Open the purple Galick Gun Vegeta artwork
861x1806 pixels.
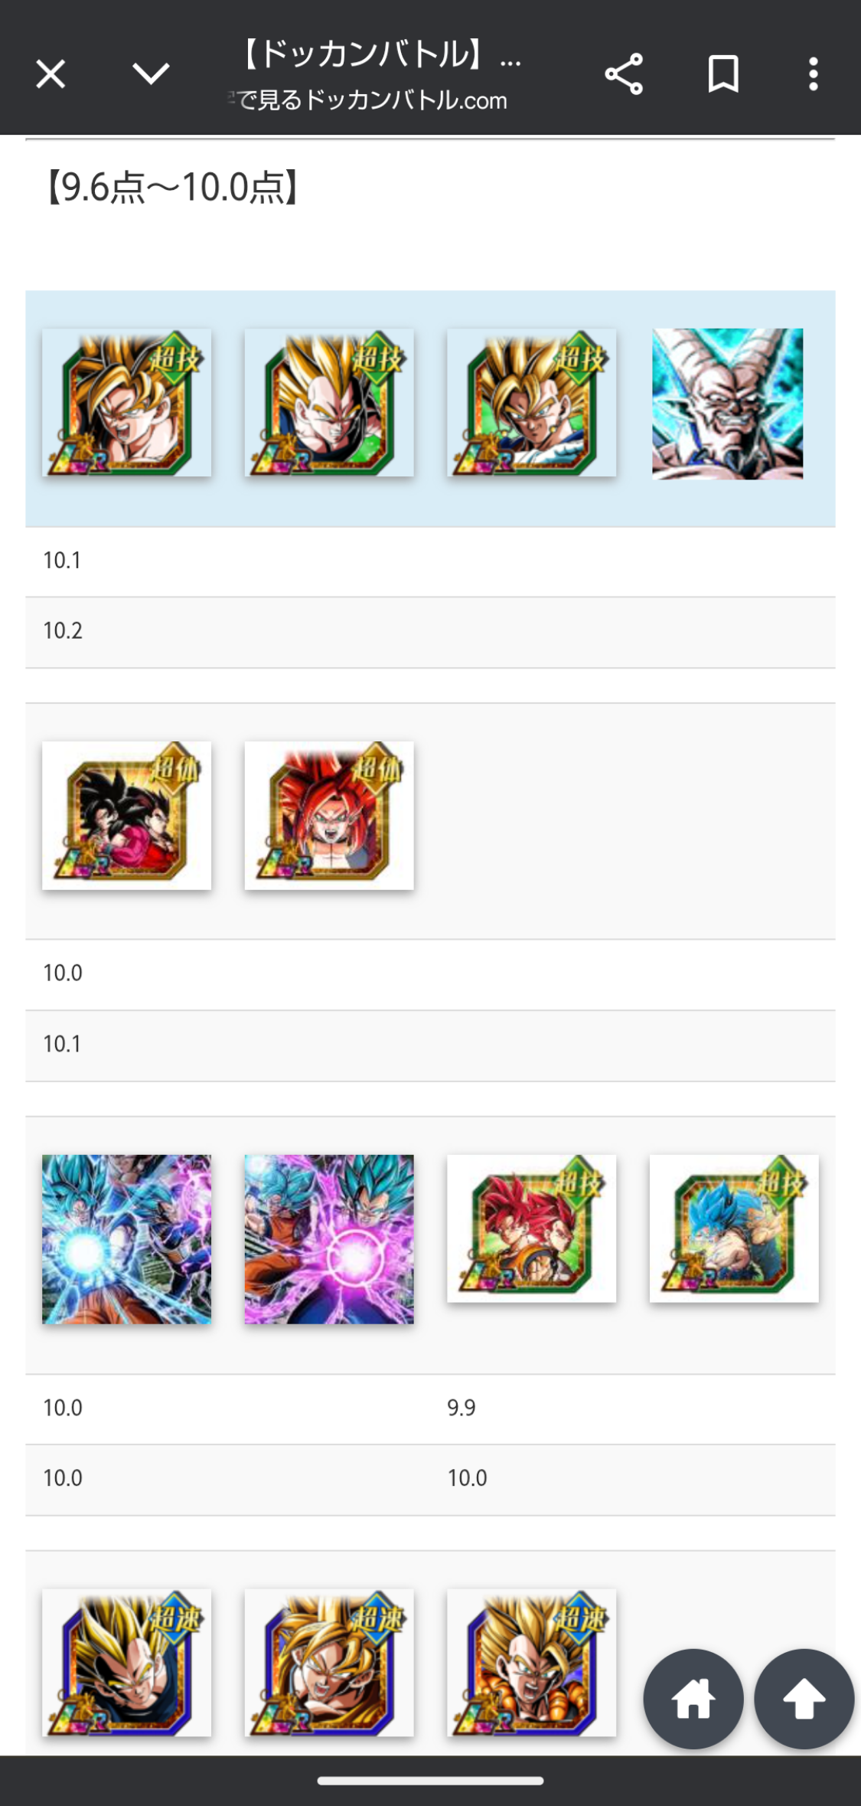[x=329, y=1239]
